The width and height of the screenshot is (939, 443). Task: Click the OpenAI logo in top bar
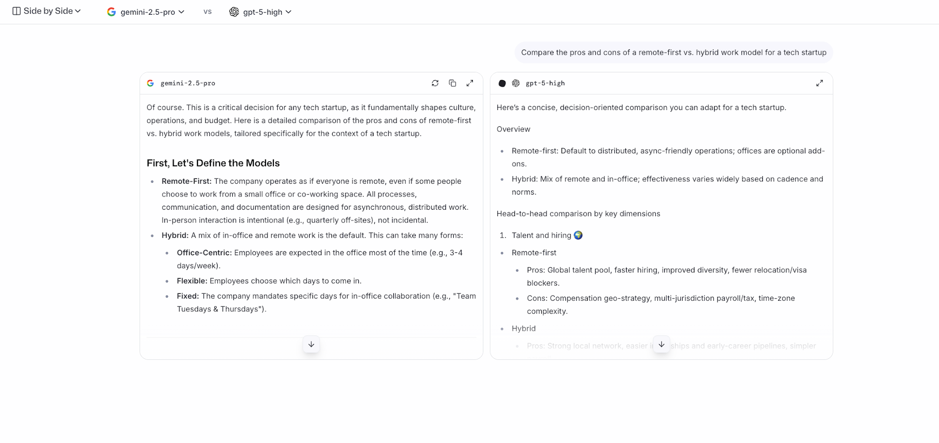[x=234, y=12]
